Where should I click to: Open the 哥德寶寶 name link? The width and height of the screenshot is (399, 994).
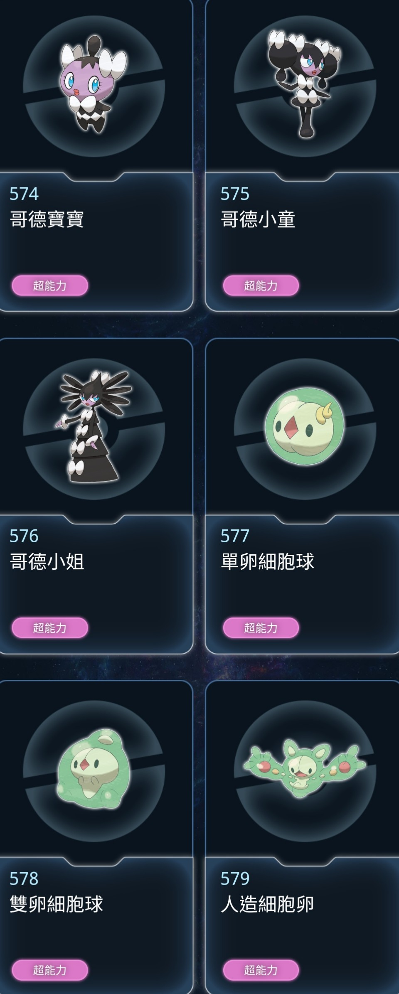point(47,219)
